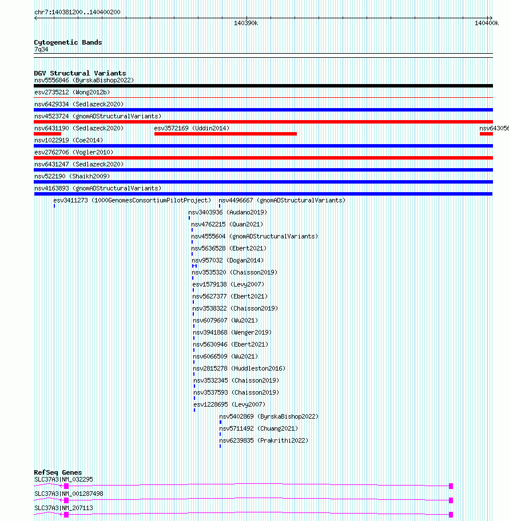Click the nsv5711492 (Chuang2021) label
Viewport: 509px width, 521px height.
(259, 428)
